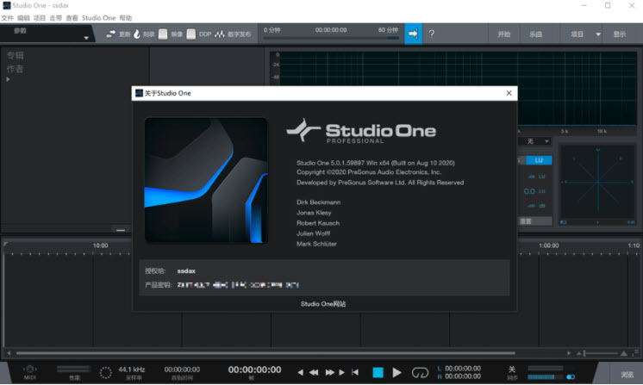The width and height of the screenshot is (643, 385).
Task: Toggle the blue switch beside output meter
Action: pyautogui.click(x=570, y=376)
